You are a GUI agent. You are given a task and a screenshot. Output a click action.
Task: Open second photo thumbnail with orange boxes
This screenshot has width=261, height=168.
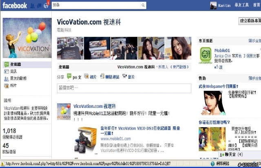97,48
